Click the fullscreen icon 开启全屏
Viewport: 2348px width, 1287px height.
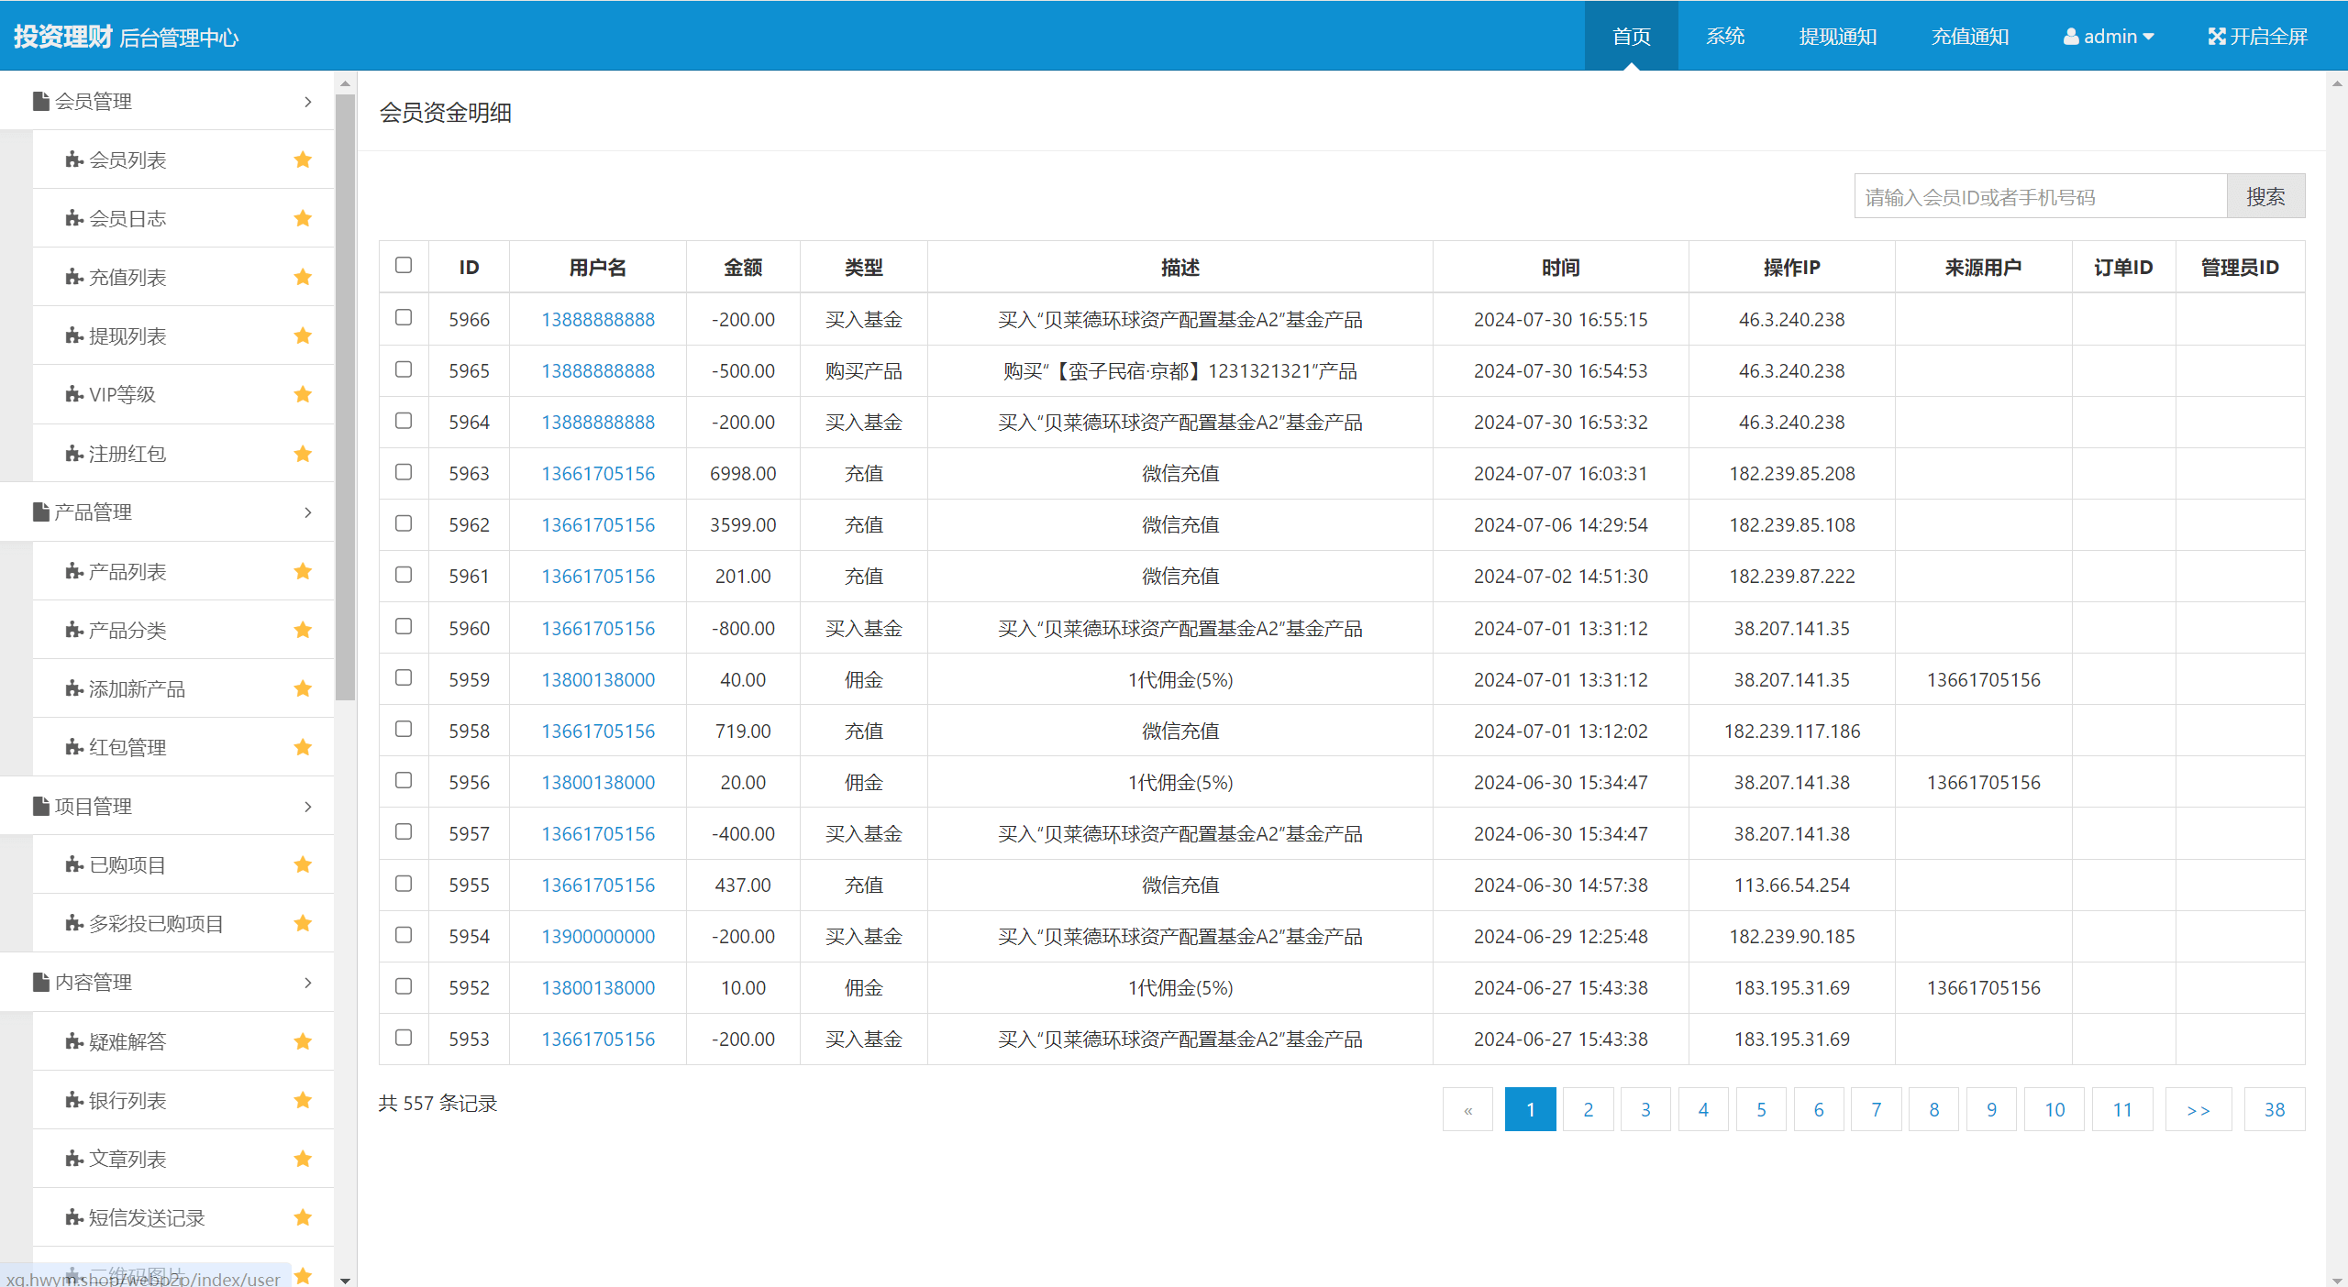(x=2216, y=37)
